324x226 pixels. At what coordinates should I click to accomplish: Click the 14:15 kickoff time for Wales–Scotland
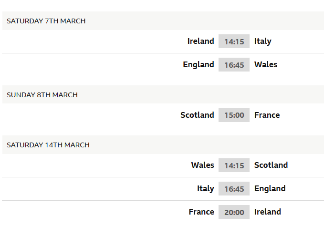click(x=234, y=165)
